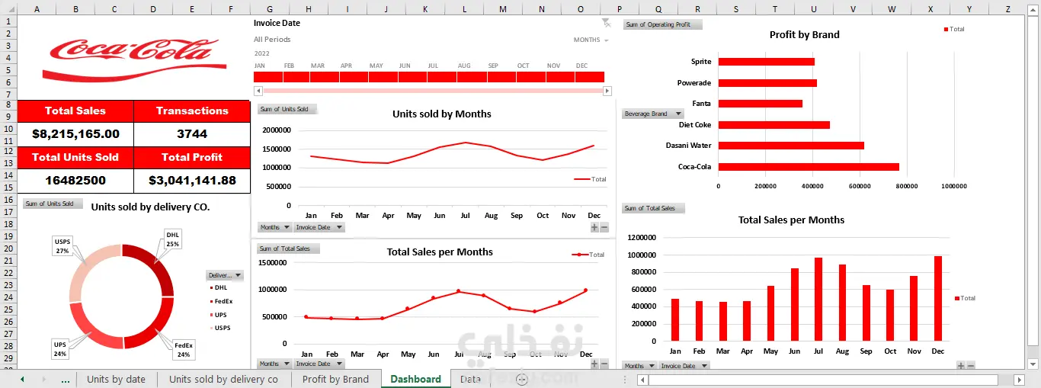
Task: Select the Dashboard sheet tab
Action: pyautogui.click(x=415, y=379)
